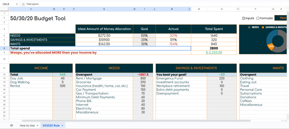Select the 50% goal cell
The width and height of the screenshot is (289, 129).
click(x=144, y=36)
